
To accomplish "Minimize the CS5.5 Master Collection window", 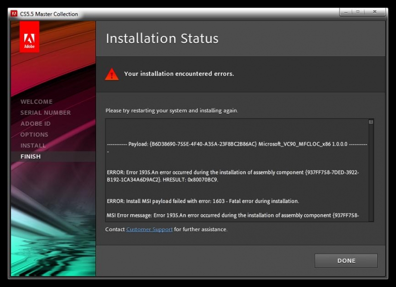I will [345, 12].
